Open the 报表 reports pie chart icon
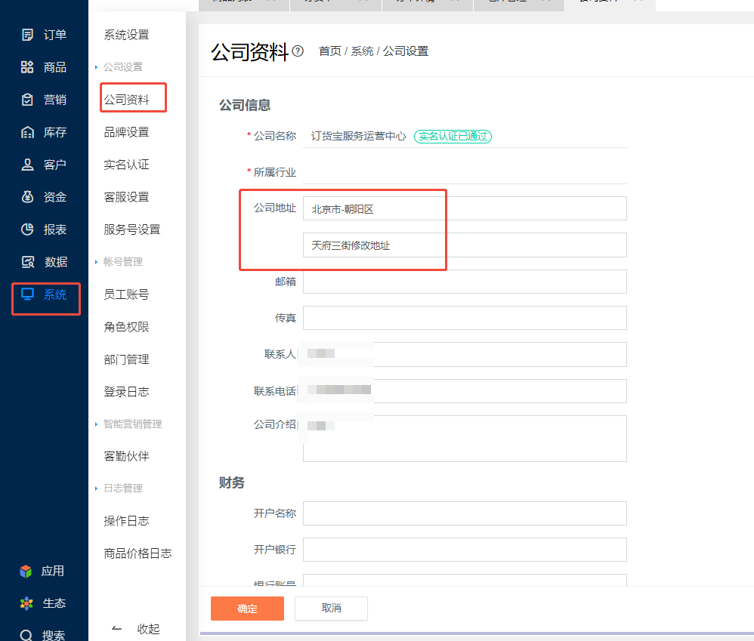 click(27, 230)
